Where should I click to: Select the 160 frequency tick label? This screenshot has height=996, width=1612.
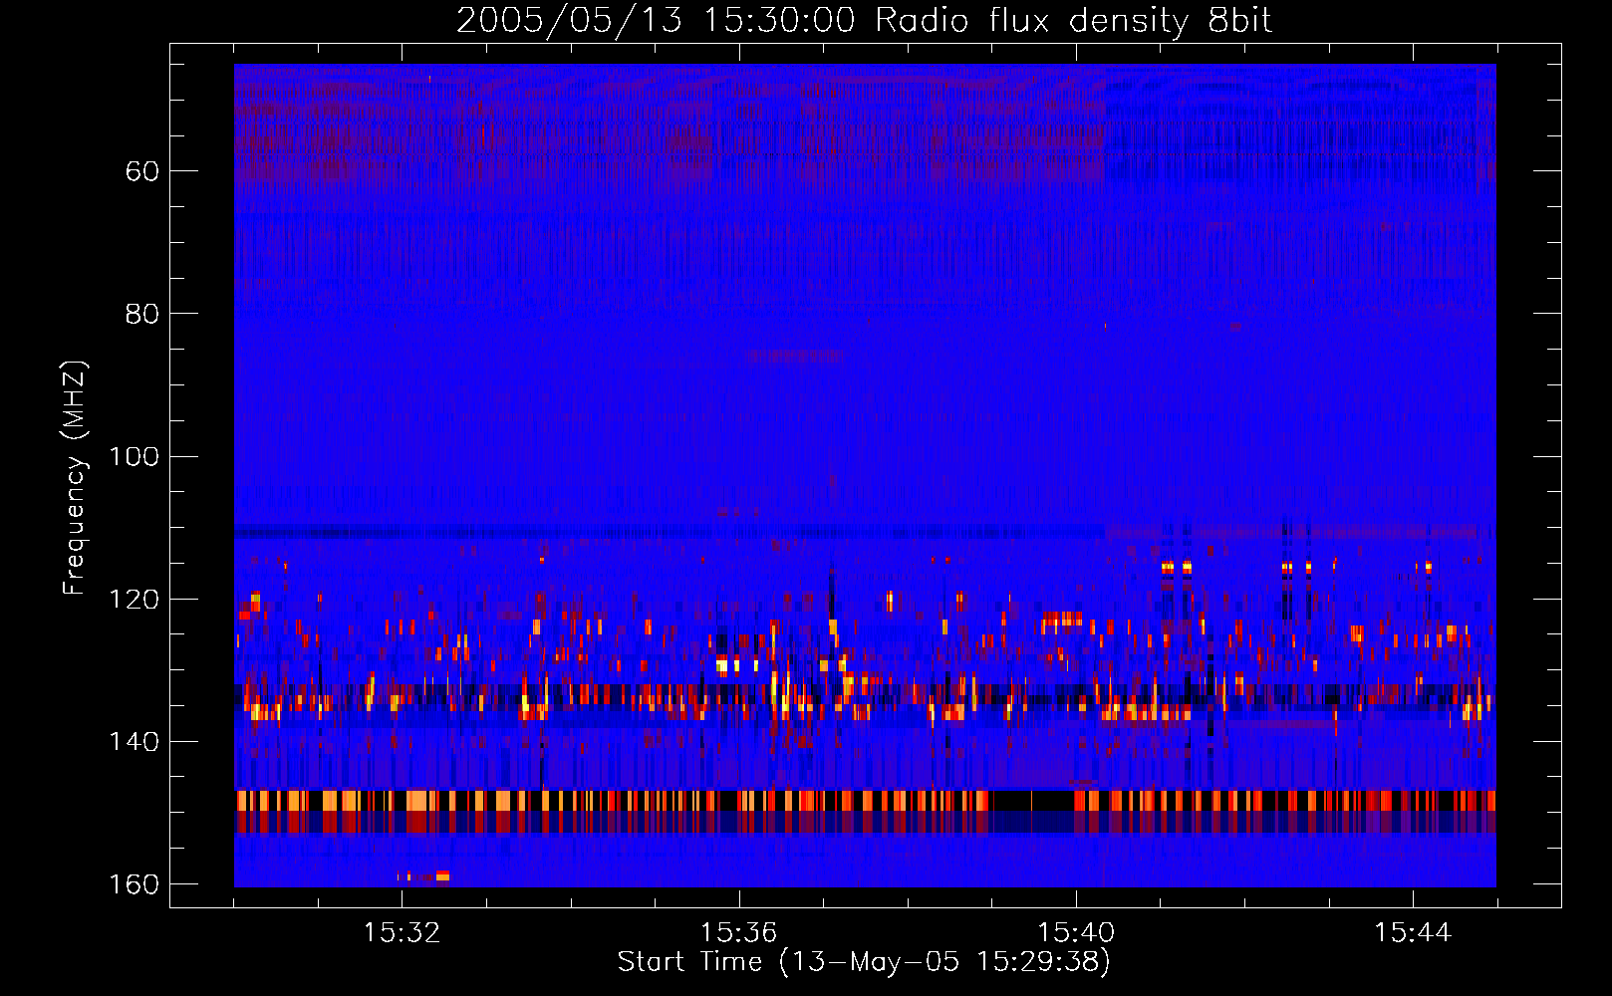click(134, 884)
